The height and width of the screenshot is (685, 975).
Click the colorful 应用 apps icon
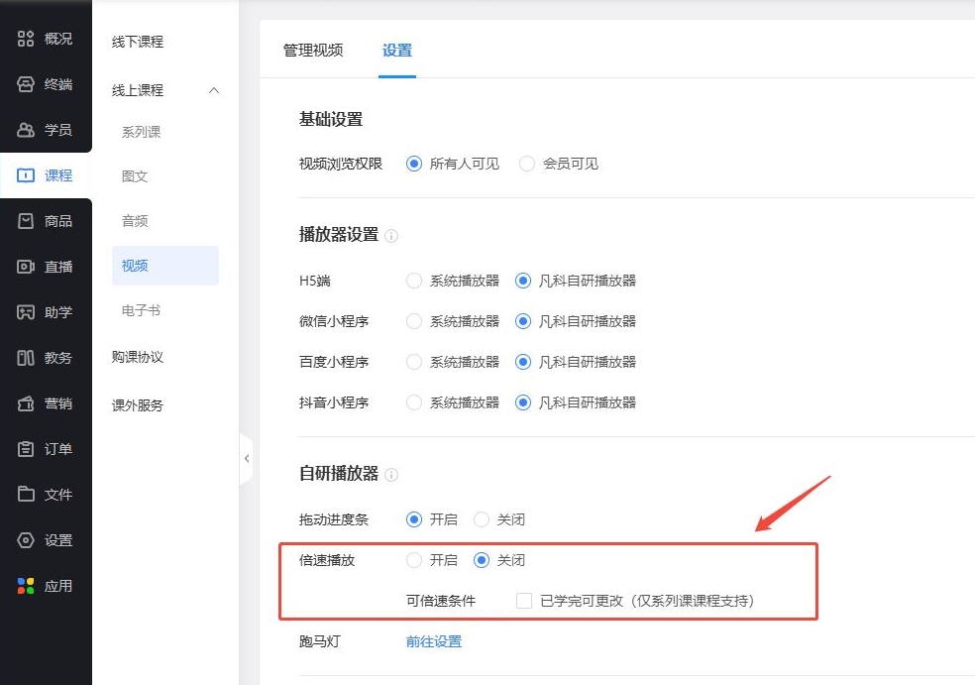coord(26,586)
